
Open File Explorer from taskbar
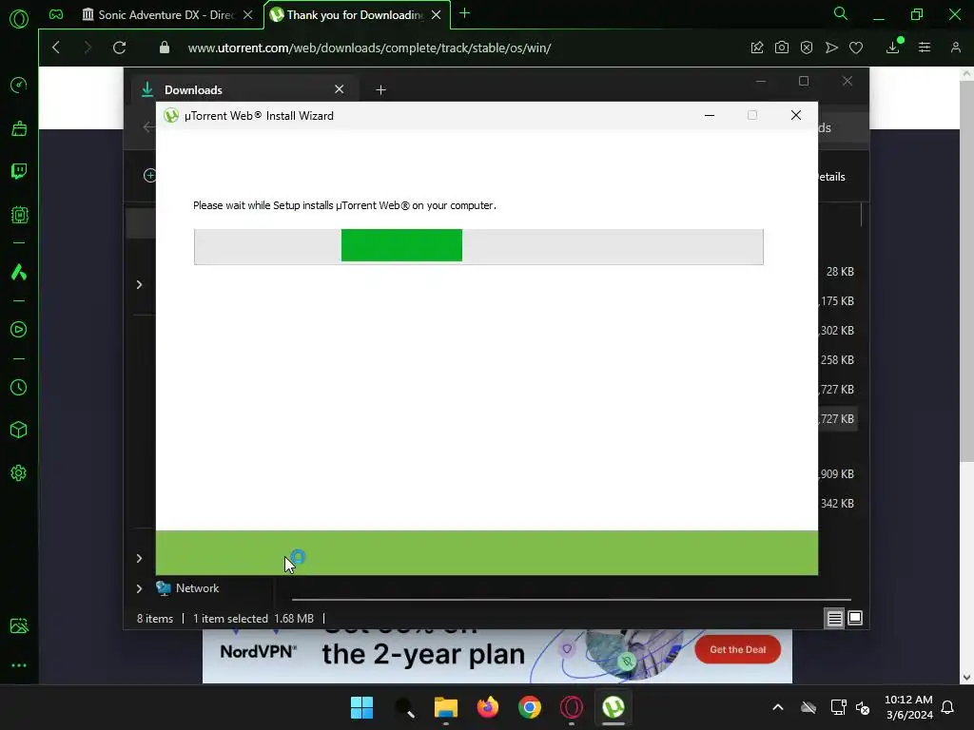pos(445,707)
